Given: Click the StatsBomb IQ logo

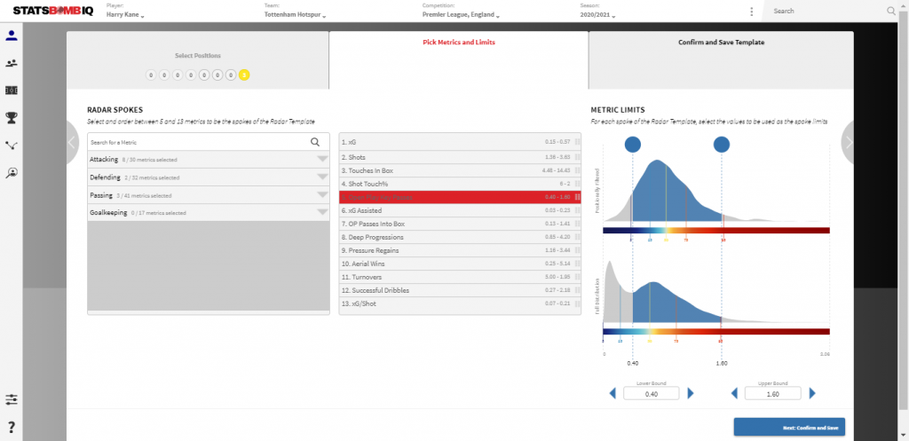Looking at the screenshot, I should click(55, 11).
